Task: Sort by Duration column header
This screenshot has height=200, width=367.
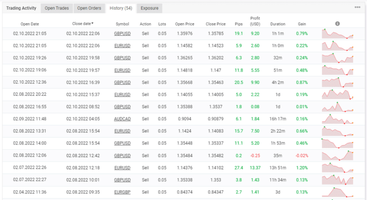Action: pos(278,24)
